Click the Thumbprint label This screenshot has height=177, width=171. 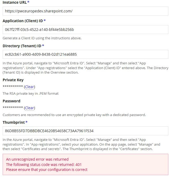click(x=14, y=122)
